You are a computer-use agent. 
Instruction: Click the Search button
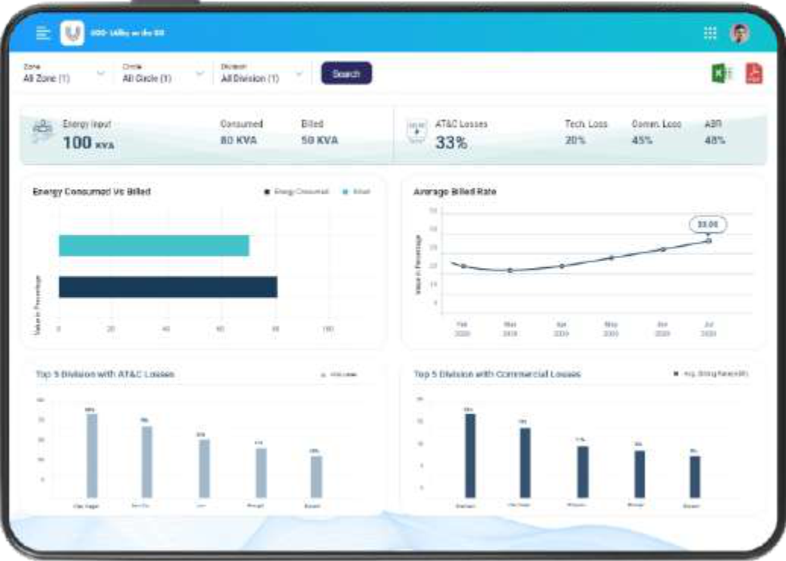pos(346,74)
